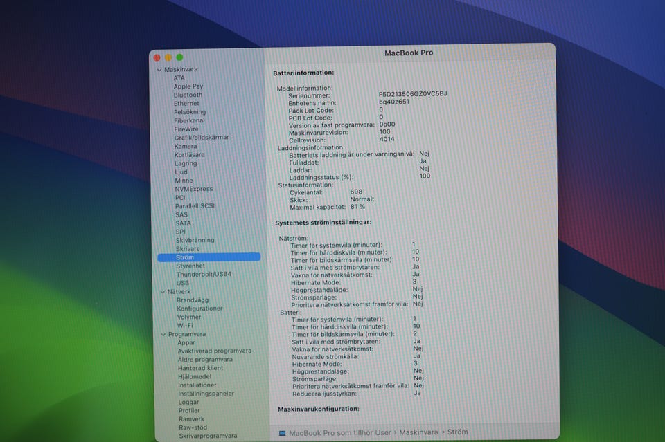Select PCI in sidebar

[x=180, y=198]
